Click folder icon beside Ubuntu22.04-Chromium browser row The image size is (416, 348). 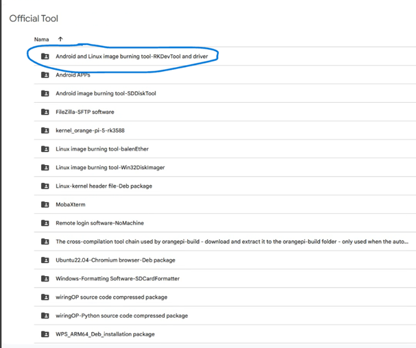[x=45, y=260]
